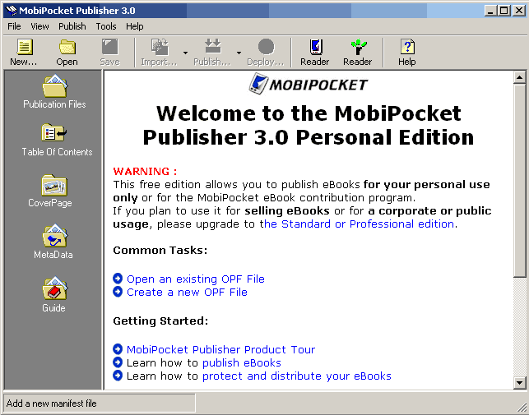Open the Table Of Contents panel

pos(57,140)
